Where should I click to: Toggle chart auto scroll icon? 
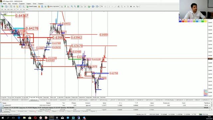82,6
